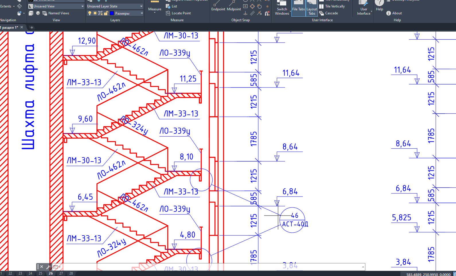
Task: Toggle layer lock padlock icon
Action: [x=106, y=13]
